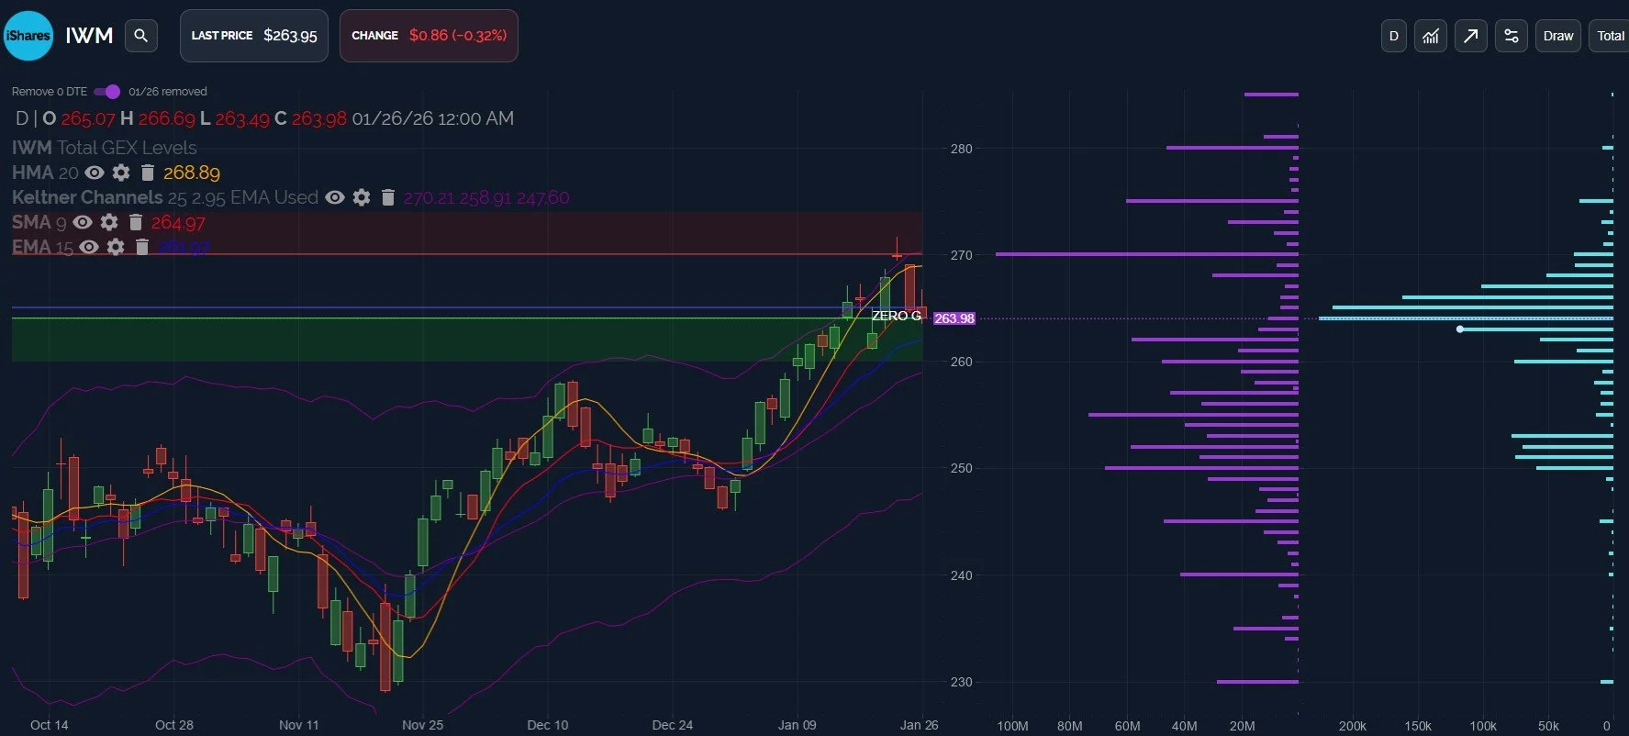Click the low price 263.49

point(242,118)
